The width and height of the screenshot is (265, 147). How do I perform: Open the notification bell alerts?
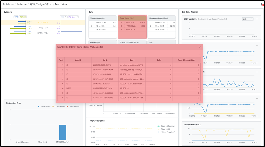point(262,4)
